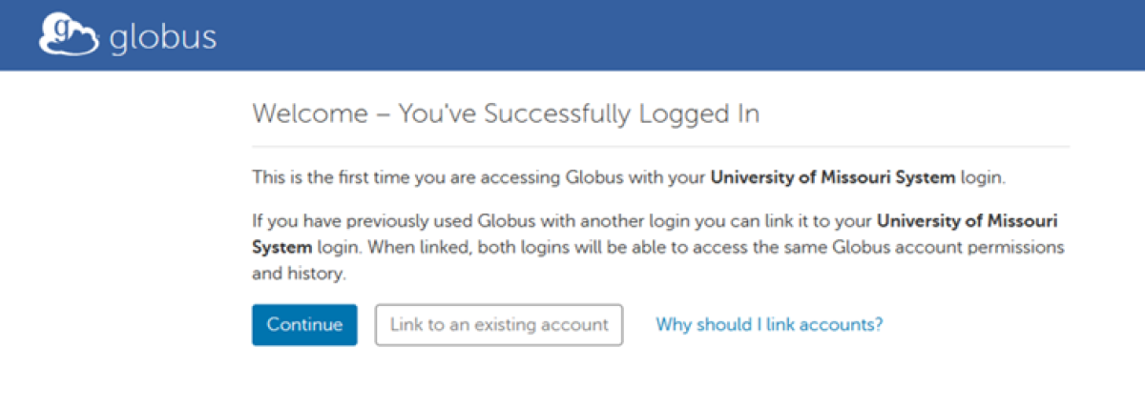Click the Welcome word in the heading
The height and width of the screenshot is (409, 1145).
(309, 114)
